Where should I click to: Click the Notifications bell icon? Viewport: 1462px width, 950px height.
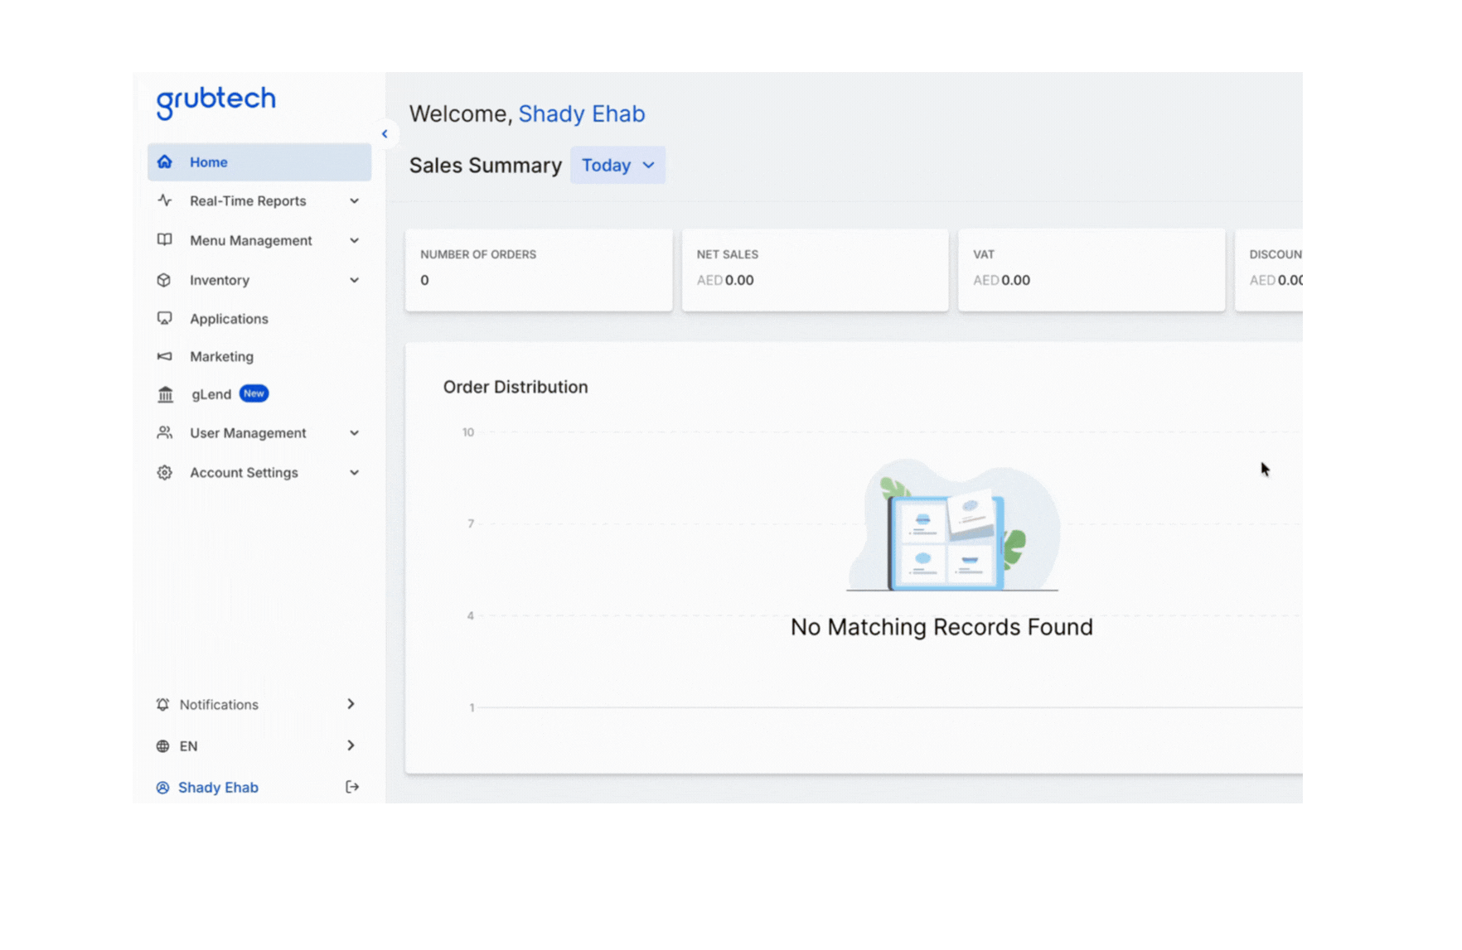[162, 705]
